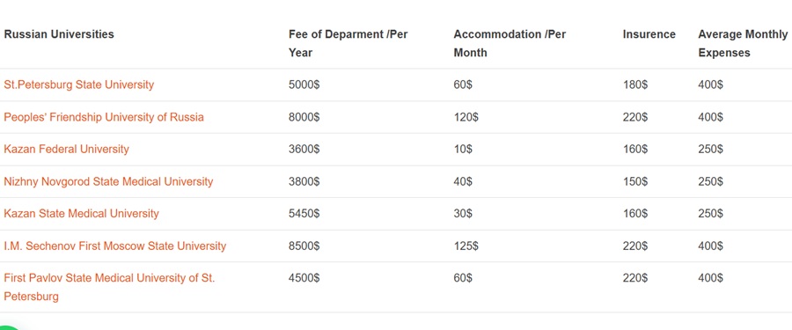Click the 8500$ fee for Sechenov University
This screenshot has height=330, width=792.
[x=304, y=246]
